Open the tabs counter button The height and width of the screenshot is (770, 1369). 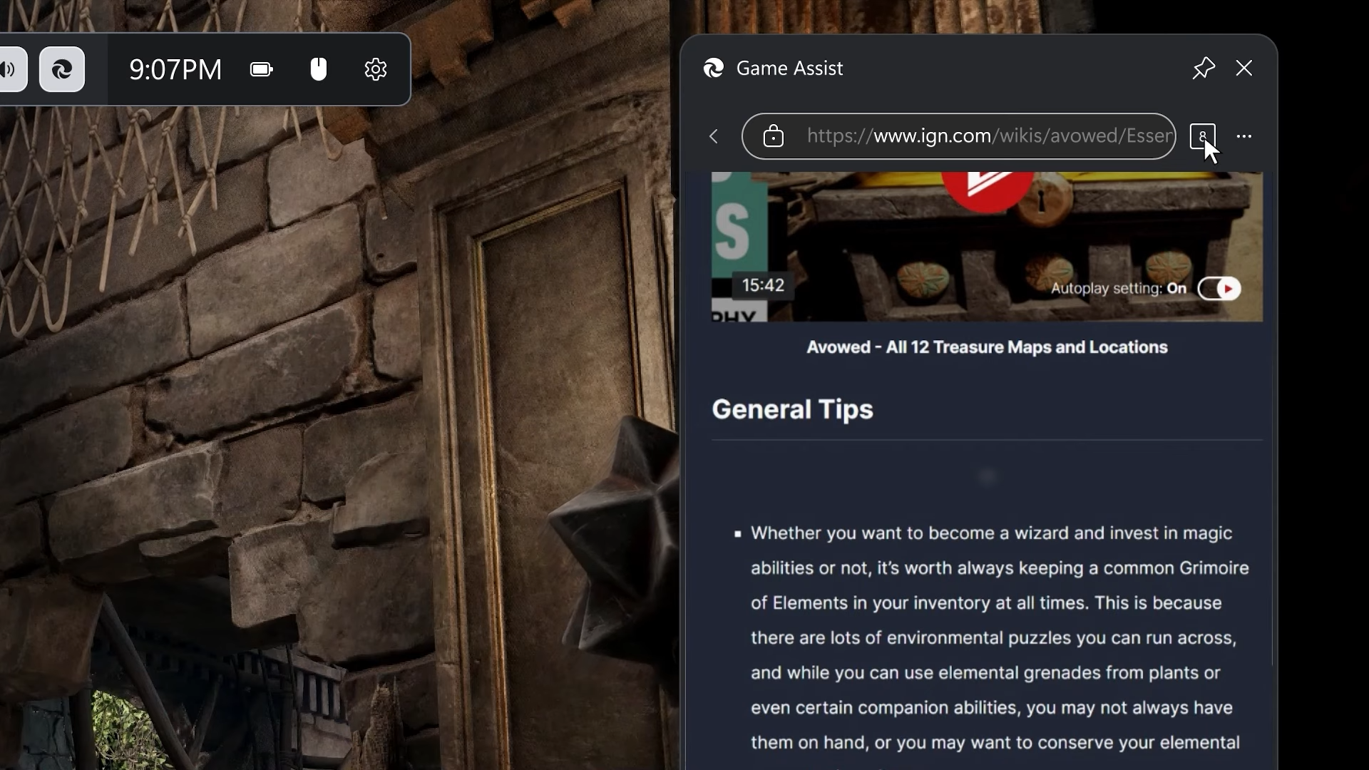(1203, 136)
